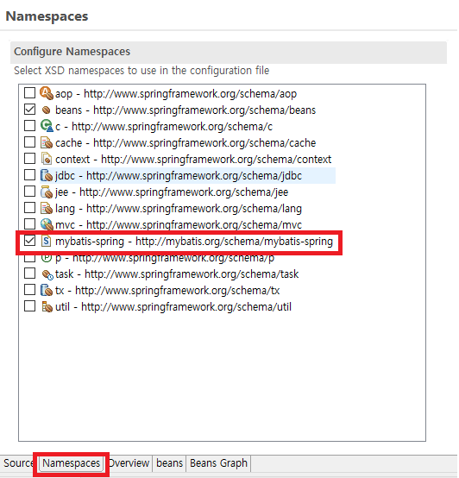459x478 pixels.
Task: Click tx schema URL text
Action: pos(178,291)
